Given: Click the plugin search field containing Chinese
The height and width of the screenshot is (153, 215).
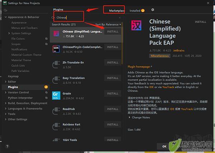Looking at the screenshot, I should 86,18.
